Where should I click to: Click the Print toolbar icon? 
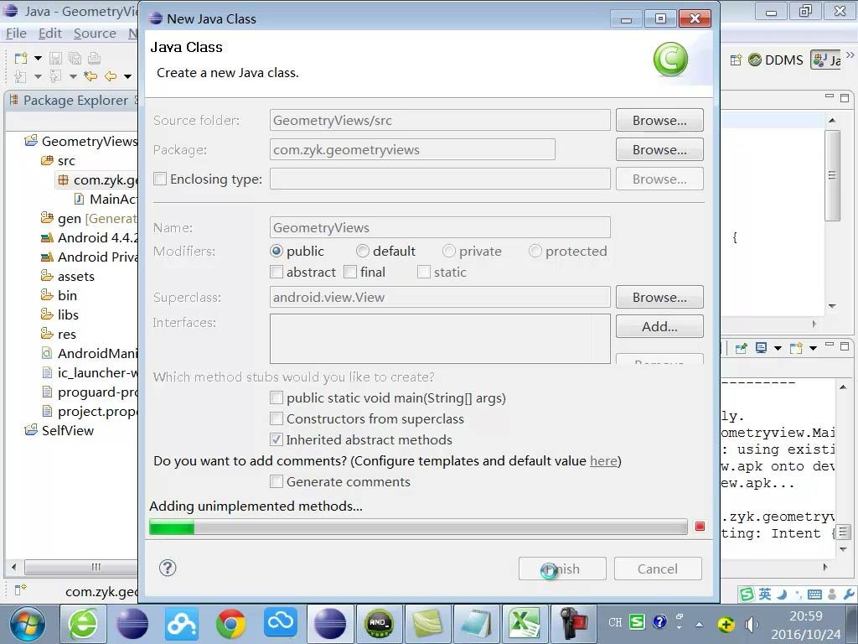94,58
